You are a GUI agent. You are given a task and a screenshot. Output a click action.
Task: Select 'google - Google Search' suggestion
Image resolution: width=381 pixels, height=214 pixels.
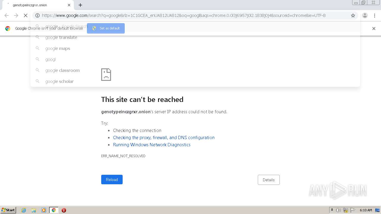(195, 26)
